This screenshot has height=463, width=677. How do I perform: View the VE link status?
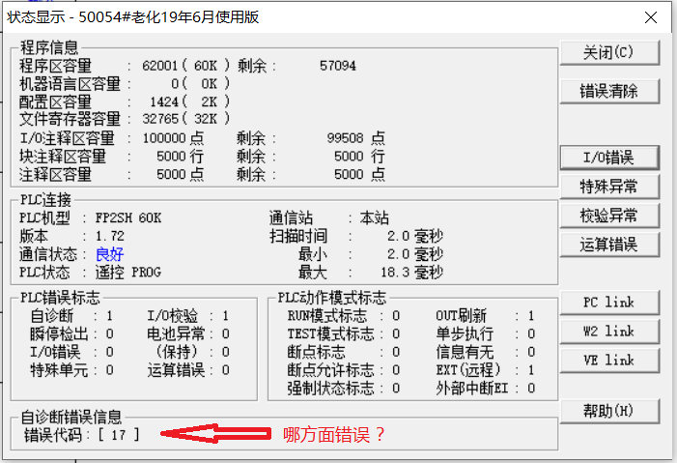click(x=608, y=360)
